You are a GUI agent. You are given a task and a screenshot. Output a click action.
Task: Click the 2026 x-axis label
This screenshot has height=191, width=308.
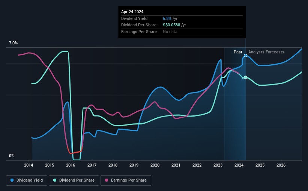(281, 165)
